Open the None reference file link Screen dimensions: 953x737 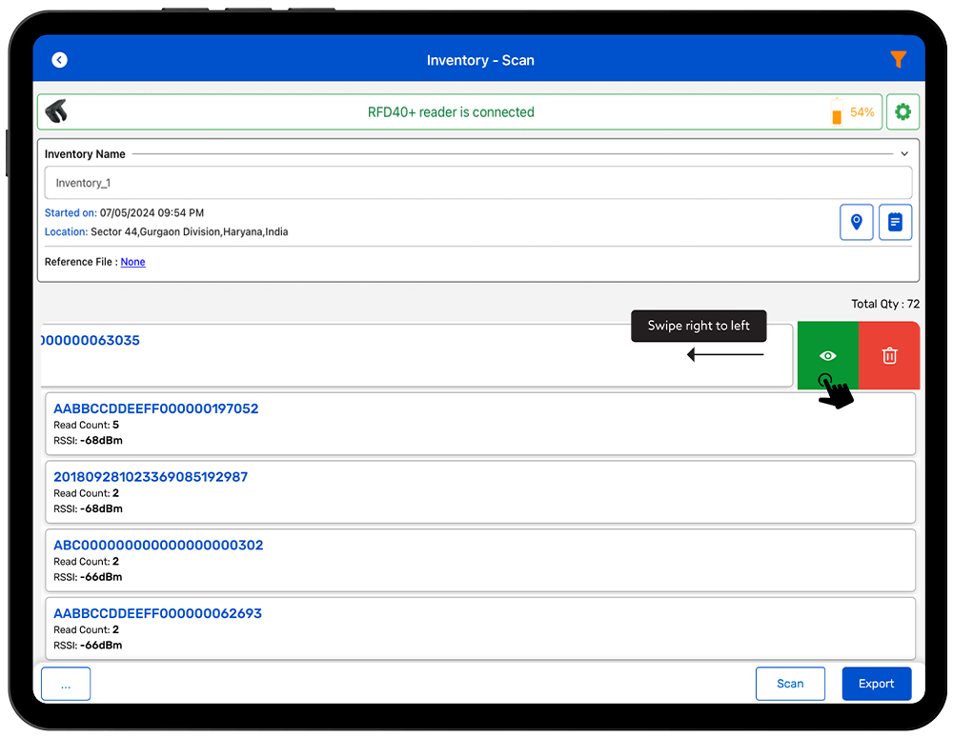coord(132,262)
